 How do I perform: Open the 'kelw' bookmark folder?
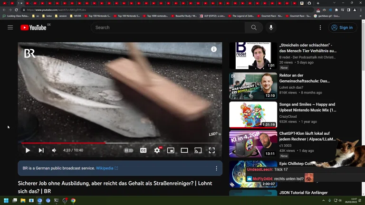click(47, 16)
